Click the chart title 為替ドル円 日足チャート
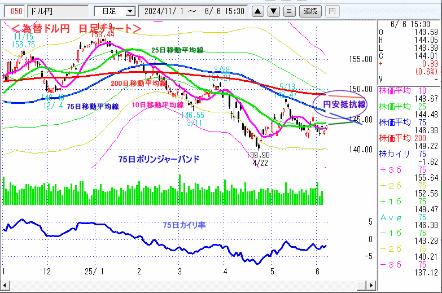442x293 pixels. (x=76, y=28)
